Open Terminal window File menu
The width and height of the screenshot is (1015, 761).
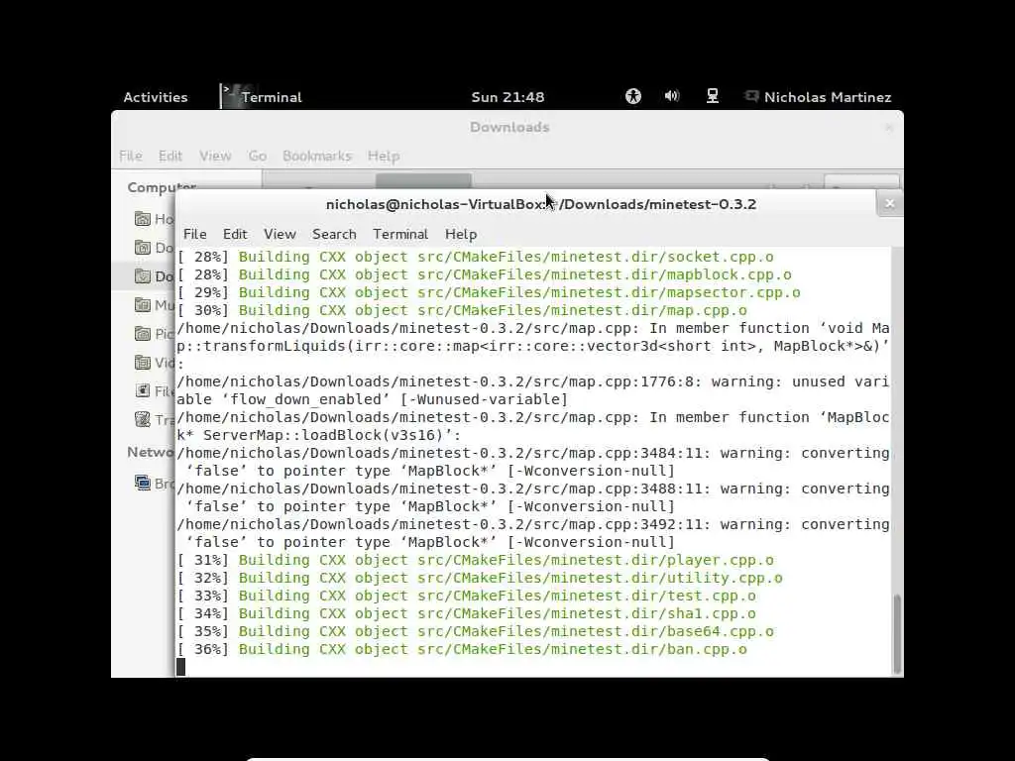[195, 234]
